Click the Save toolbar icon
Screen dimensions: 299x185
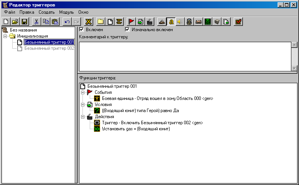[x=24, y=22]
